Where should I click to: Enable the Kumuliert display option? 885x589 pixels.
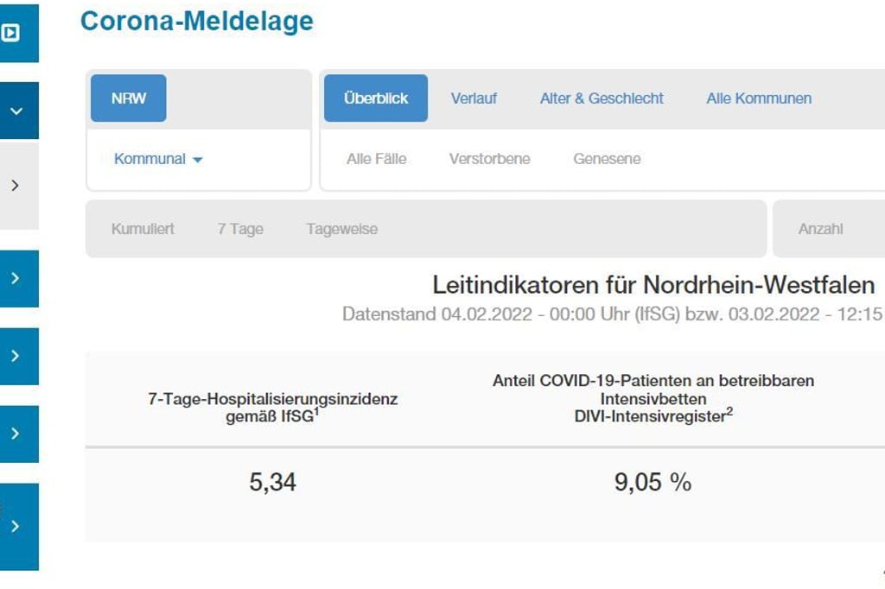pos(143,229)
